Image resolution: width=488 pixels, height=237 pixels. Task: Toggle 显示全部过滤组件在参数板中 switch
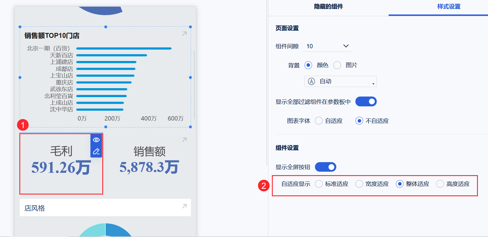coord(366,102)
